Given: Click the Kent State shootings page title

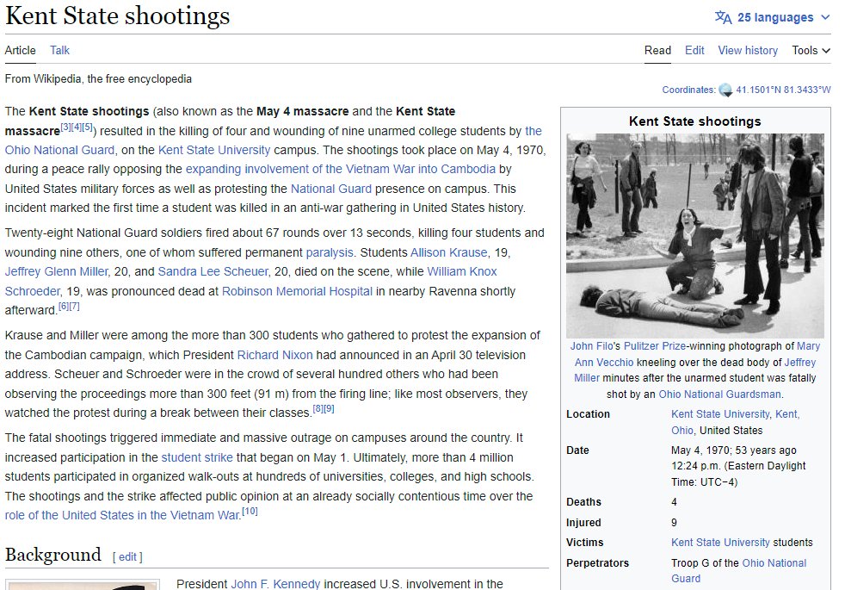Looking at the screenshot, I should [118, 16].
